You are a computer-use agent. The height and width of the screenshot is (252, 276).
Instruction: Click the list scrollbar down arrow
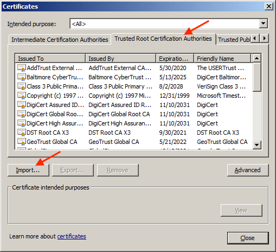coord(256,145)
